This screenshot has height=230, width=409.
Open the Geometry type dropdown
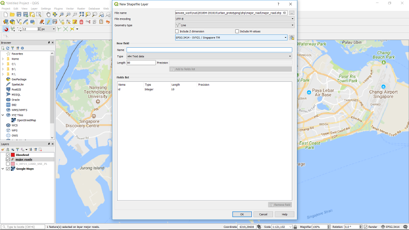[x=235, y=25]
